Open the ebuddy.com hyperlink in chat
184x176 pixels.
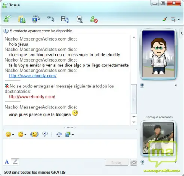click(33, 76)
